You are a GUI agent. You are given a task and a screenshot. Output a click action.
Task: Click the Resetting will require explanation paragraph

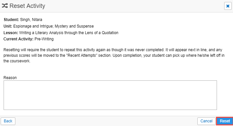click(x=114, y=55)
